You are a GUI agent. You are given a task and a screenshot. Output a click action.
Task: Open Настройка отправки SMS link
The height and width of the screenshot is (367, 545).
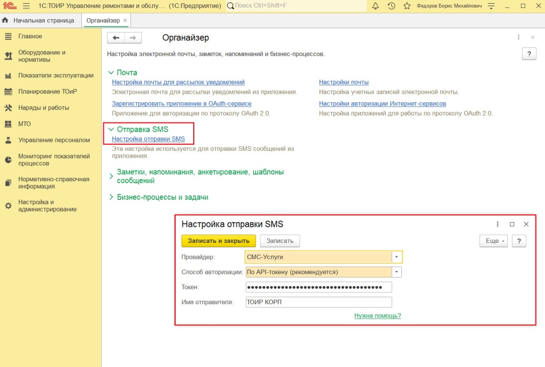pos(148,139)
